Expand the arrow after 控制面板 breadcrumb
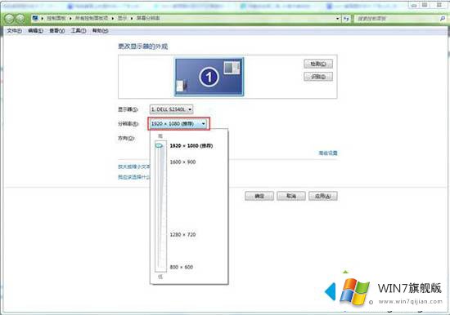This screenshot has width=450, height=315. pos(70,18)
